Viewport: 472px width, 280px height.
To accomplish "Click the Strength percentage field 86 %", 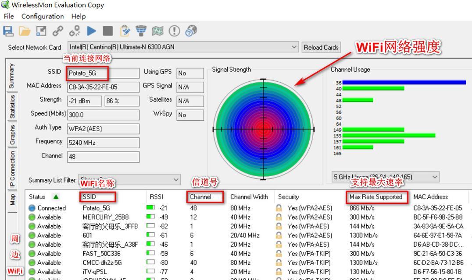I will [x=122, y=101].
